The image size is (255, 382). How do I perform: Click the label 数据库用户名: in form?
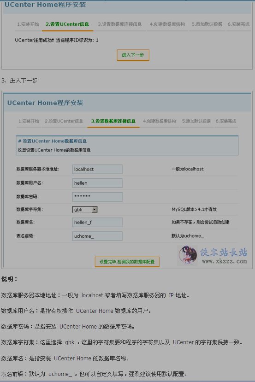coord(30,183)
